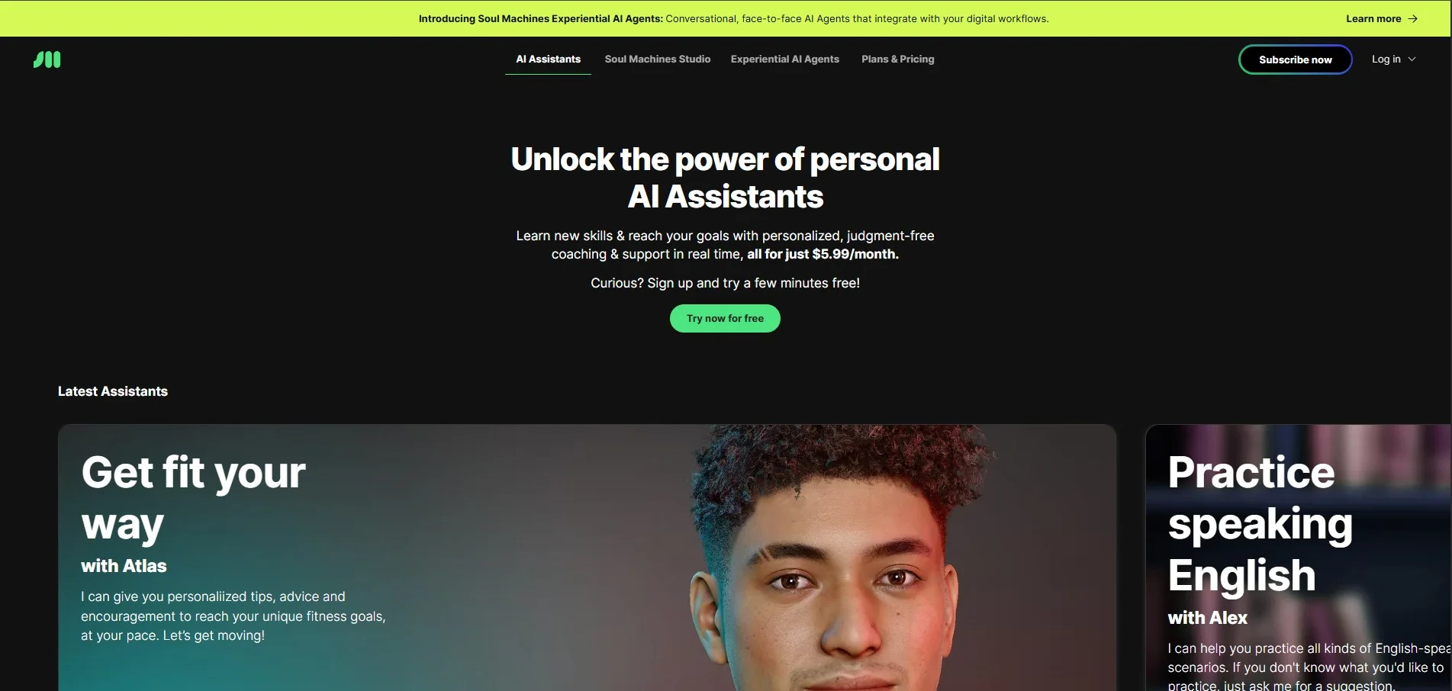Go to Experiential AI Agents

[x=784, y=59]
